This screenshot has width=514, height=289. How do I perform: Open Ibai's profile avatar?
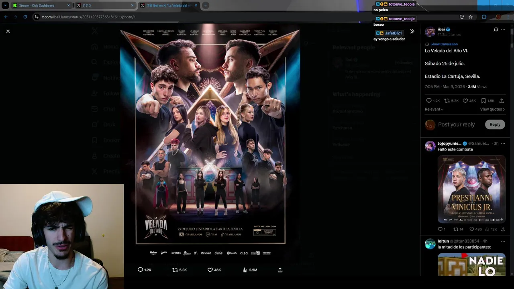point(430,32)
